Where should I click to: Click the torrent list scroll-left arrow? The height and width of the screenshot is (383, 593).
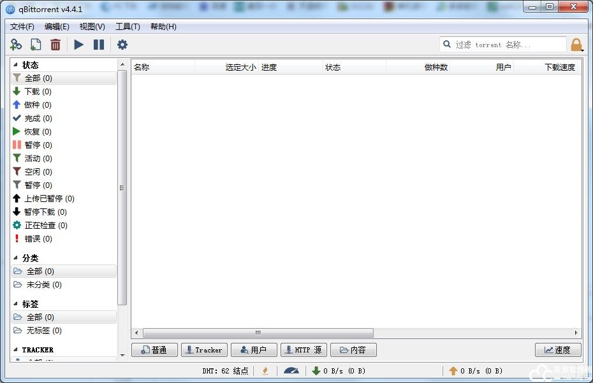pos(136,333)
